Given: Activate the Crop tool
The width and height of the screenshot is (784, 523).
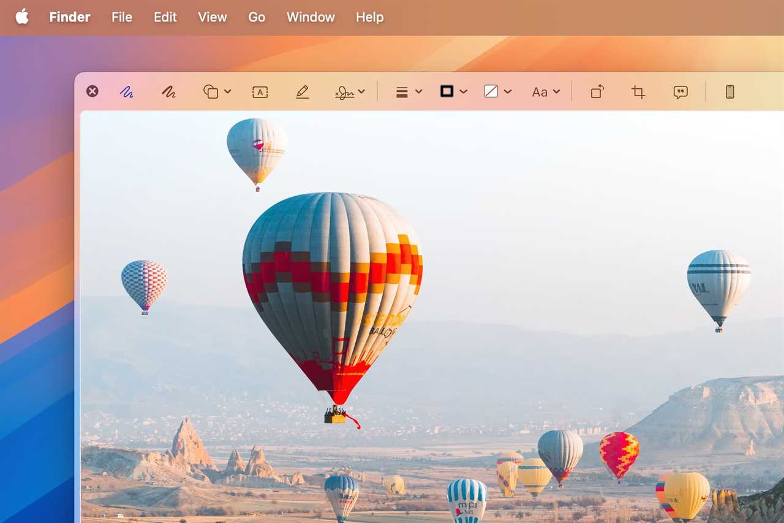Looking at the screenshot, I should (638, 91).
